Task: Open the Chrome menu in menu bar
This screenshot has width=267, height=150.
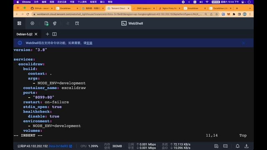Action: click(26, 2)
